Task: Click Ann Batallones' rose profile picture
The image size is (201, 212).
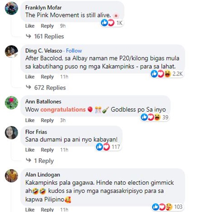Action: click(12, 103)
